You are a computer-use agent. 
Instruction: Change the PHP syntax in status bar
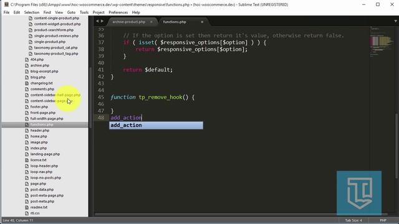click(x=383, y=220)
